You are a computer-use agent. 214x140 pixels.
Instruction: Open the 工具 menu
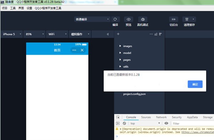(x=13, y=8)
